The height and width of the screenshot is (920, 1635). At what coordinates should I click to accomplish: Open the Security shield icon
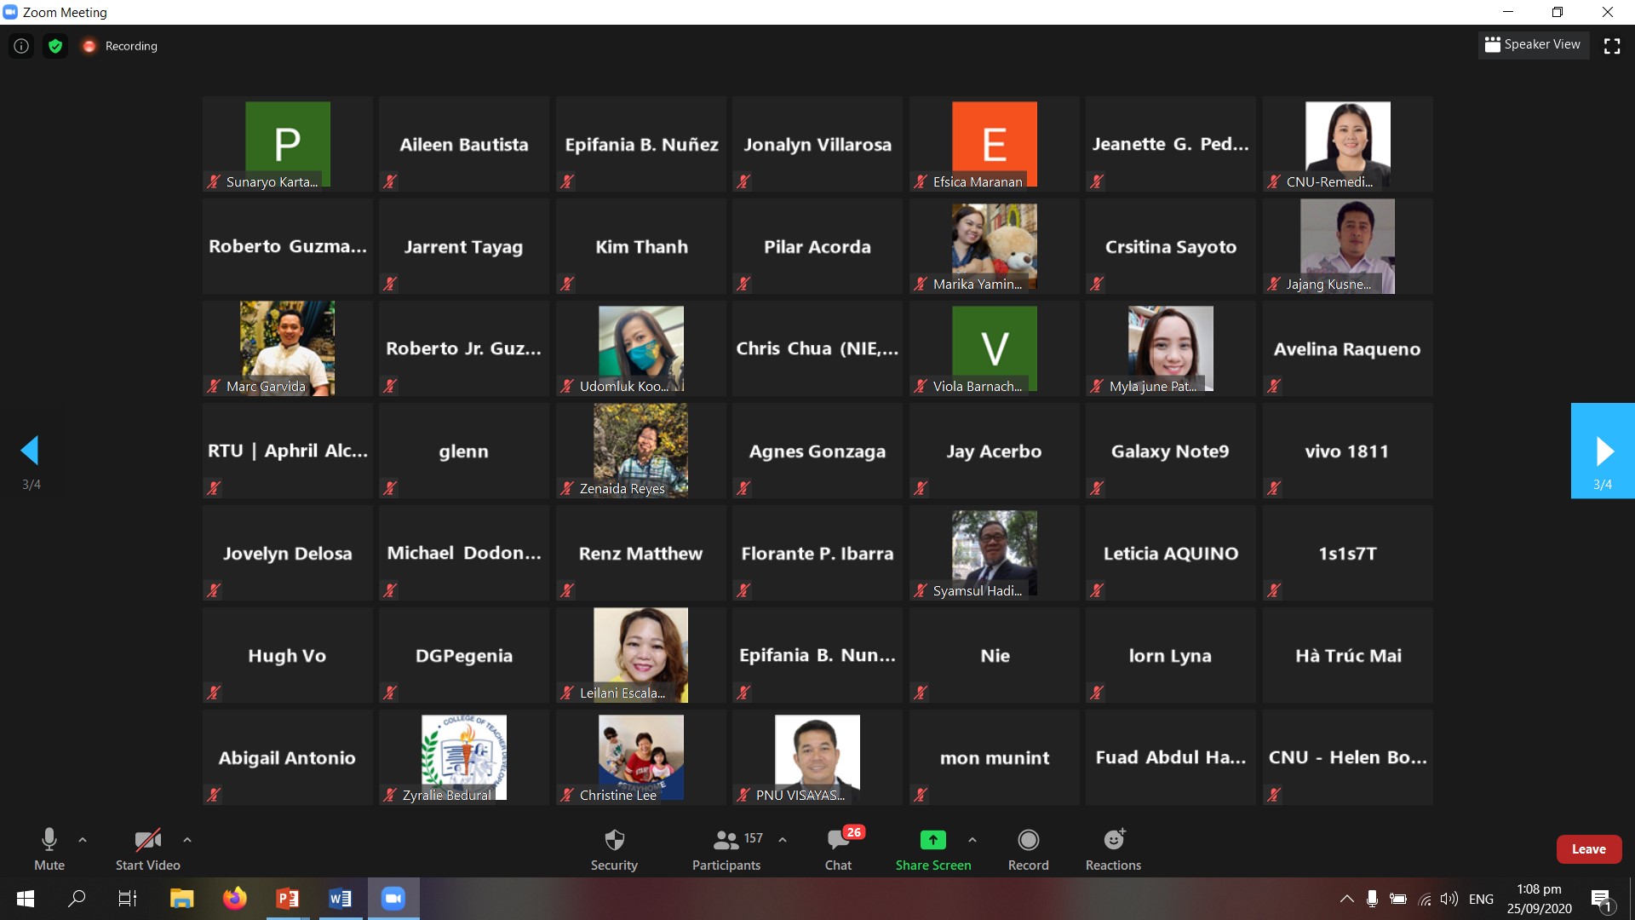614,841
